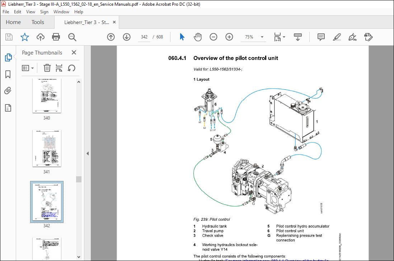
Task: Switch to the Tools tab
Action: 38,22
